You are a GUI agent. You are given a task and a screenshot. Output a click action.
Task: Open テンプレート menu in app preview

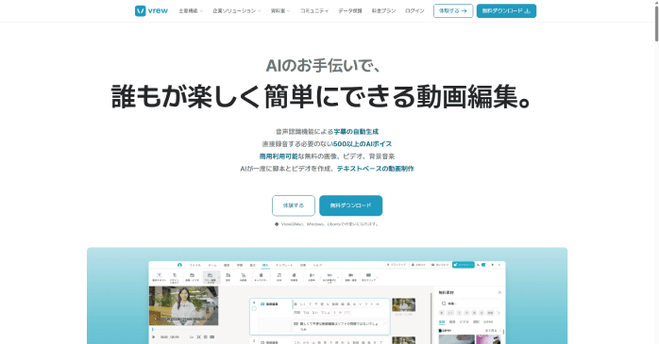tap(284, 265)
